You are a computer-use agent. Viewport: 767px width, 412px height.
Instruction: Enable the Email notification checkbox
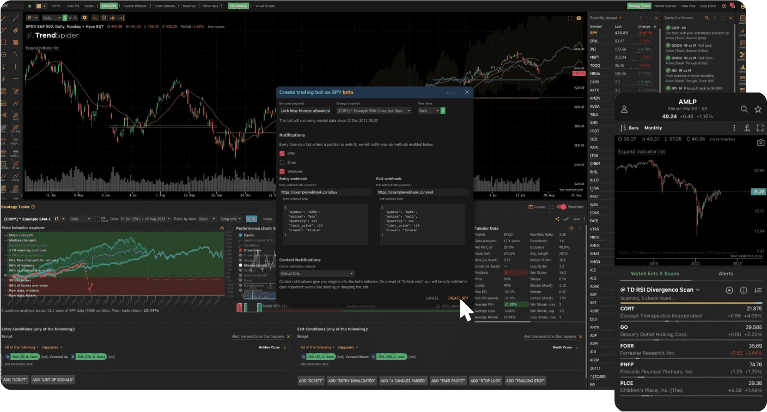coord(282,162)
